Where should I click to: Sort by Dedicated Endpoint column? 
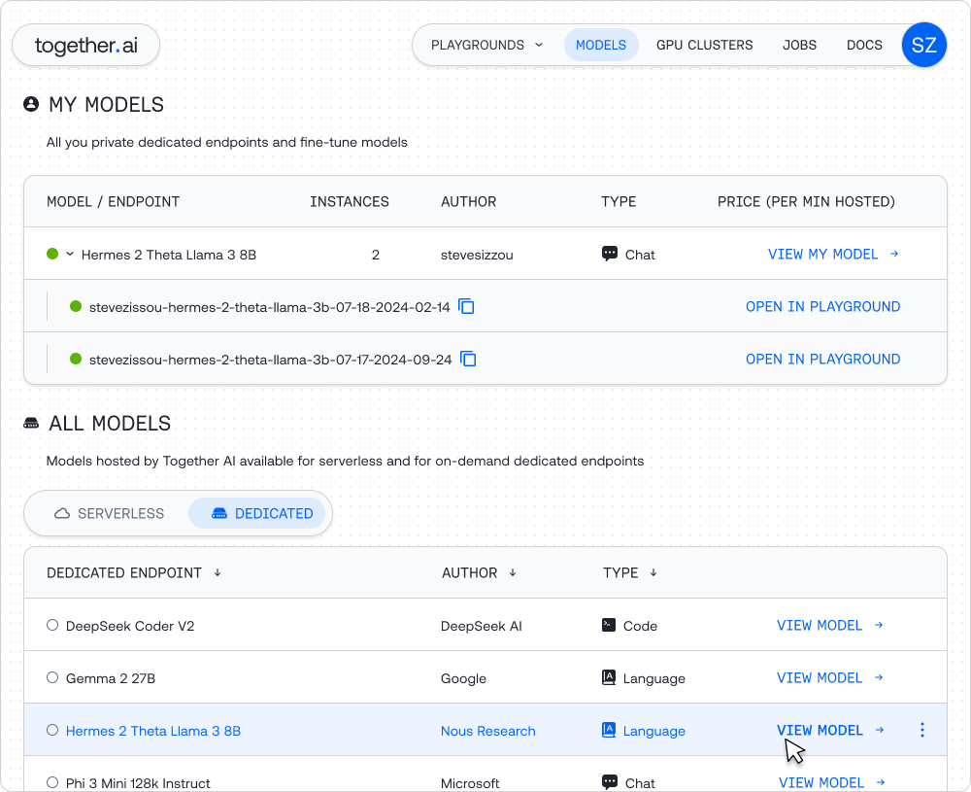218,573
